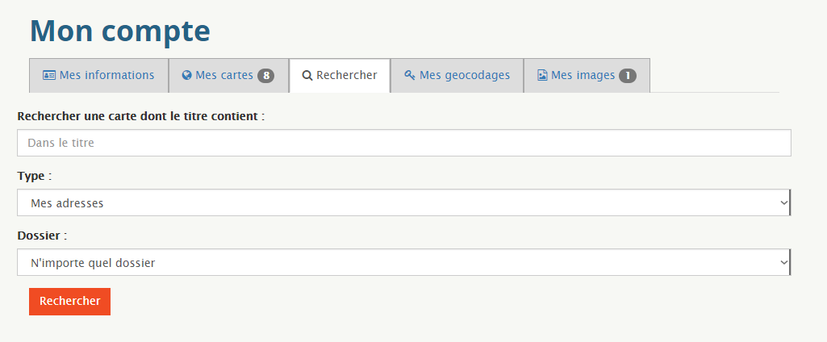Click the chevron arrow of Dossier select

click(x=783, y=262)
